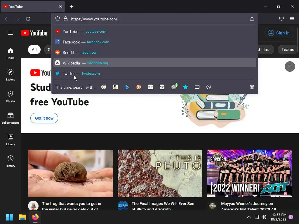Screen dimensions: 299x224
Task: Open History in YouTube sidebar
Action: (x=11, y=161)
